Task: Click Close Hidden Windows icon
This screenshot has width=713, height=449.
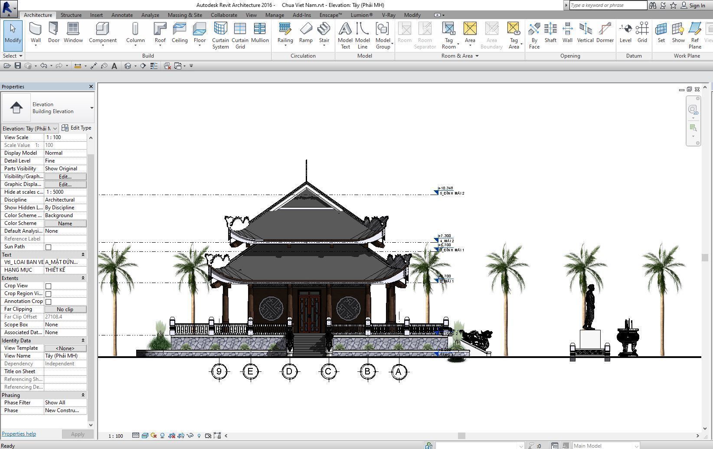Action: click(x=167, y=66)
